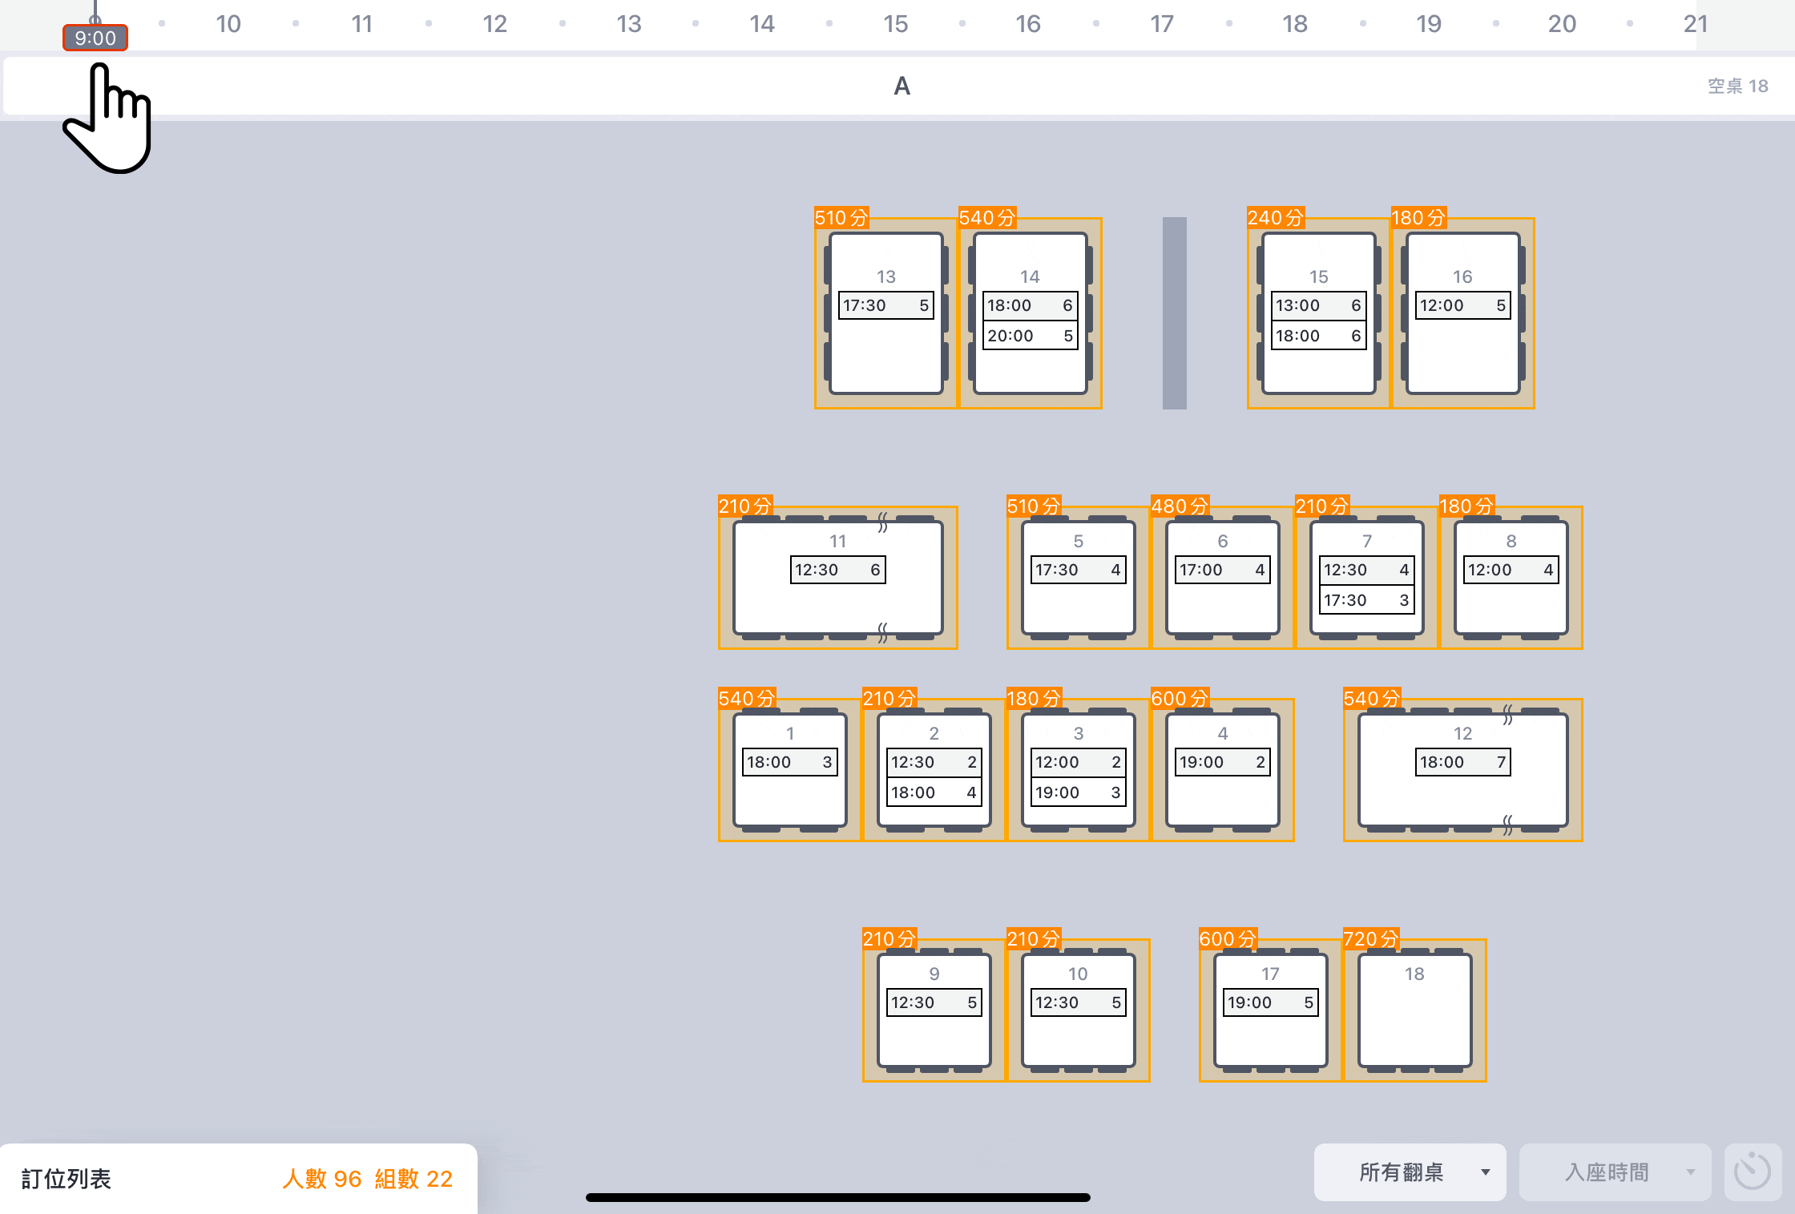Jump to hour 20 on the timeline
The image size is (1795, 1214).
pos(1562,24)
